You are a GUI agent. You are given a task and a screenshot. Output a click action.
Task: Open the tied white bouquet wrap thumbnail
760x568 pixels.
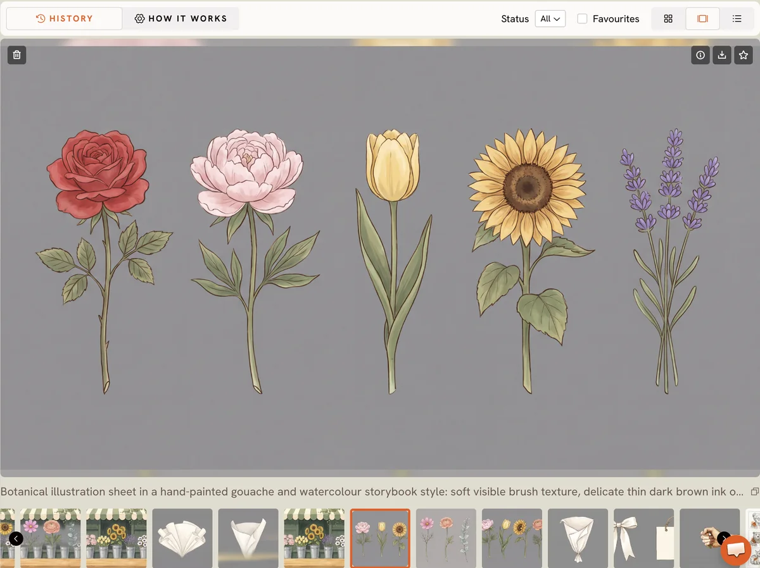[578, 538]
